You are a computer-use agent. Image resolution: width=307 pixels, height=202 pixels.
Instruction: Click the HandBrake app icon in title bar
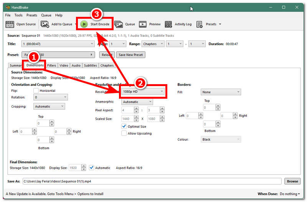pos(8,7)
